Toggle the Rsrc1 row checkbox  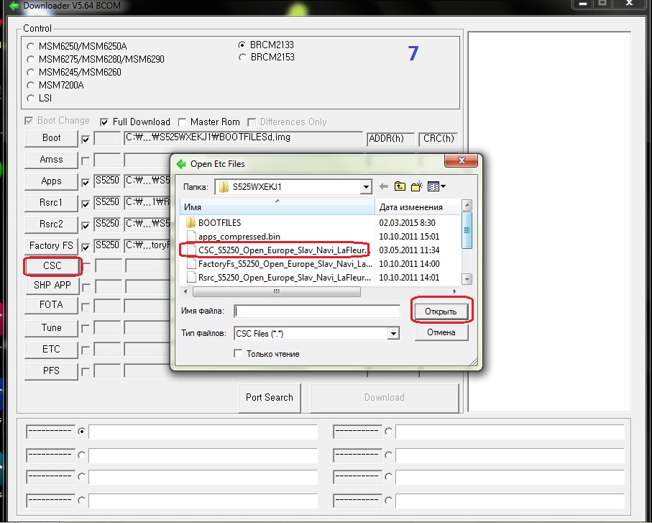86,204
